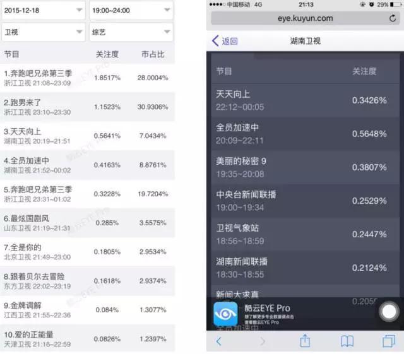This screenshot has height=354, width=404.
Task: Click value 1.8517%
Action: pyautogui.click(x=107, y=78)
